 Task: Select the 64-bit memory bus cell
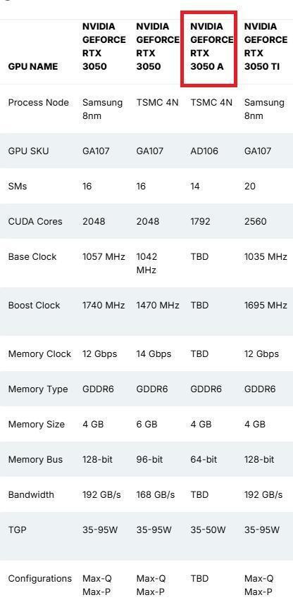pyautogui.click(x=204, y=460)
